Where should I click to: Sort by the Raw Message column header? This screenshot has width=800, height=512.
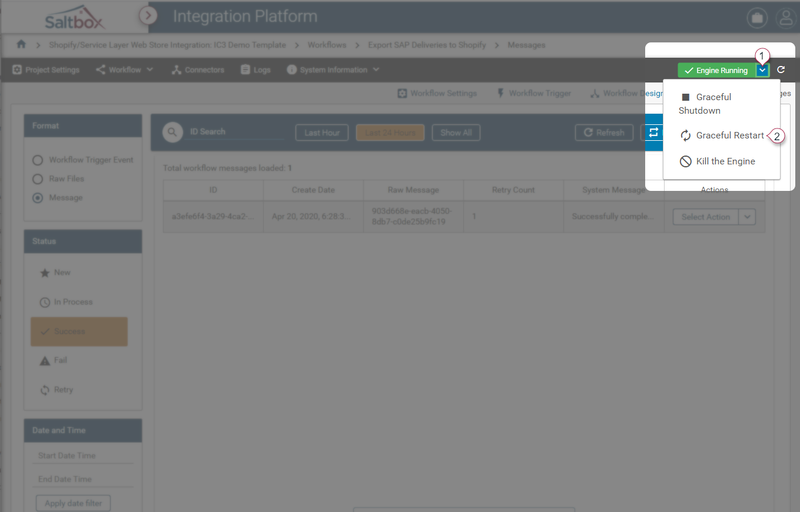(413, 190)
